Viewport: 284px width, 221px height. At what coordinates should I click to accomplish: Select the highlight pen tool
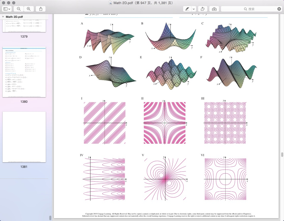click(x=187, y=9)
